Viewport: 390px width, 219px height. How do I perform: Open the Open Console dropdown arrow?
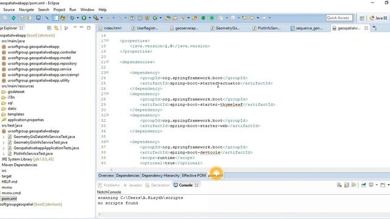(388, 185)
